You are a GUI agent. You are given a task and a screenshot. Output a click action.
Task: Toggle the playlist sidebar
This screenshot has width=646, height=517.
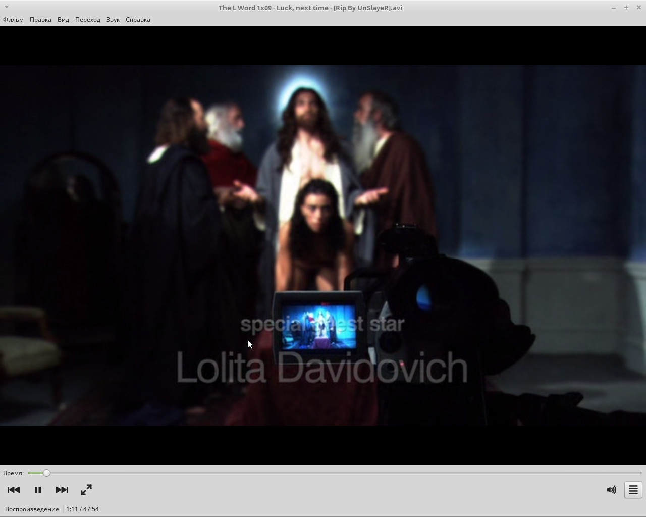pyautogui.click(x=633, y=490)
